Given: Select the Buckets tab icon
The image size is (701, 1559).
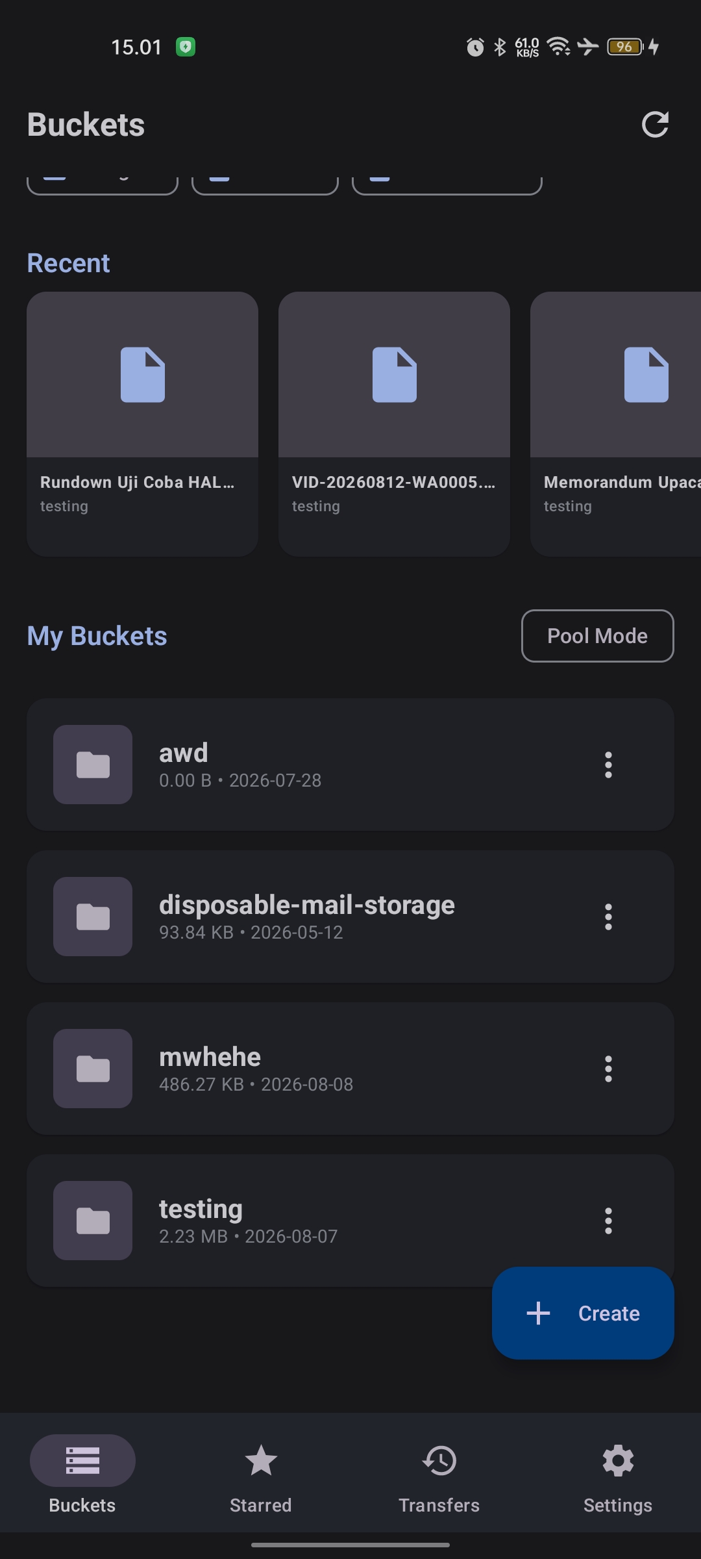Looking at the screenshot, I should tap(82, 1461).
